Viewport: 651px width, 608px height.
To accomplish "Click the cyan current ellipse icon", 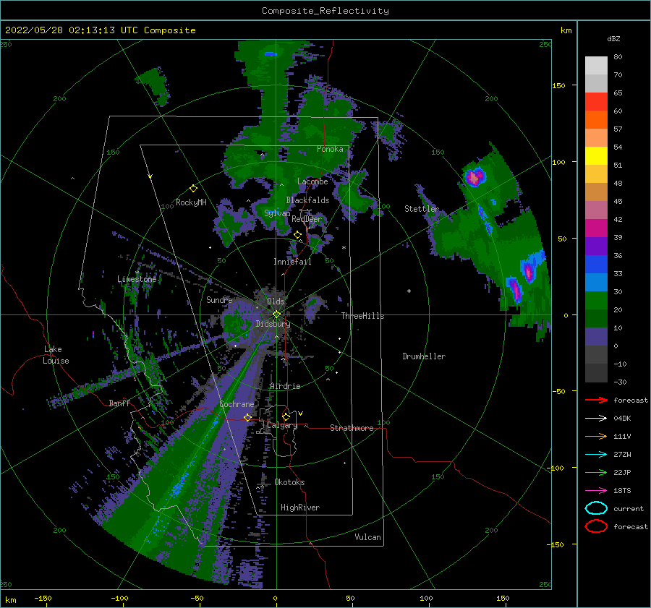I will point(596,508).
